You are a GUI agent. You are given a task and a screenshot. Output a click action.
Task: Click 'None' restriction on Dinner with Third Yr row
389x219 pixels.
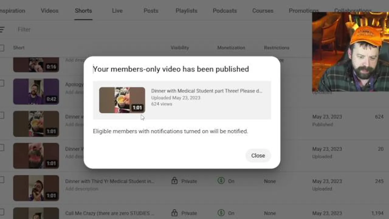click(x=270, y=181)
